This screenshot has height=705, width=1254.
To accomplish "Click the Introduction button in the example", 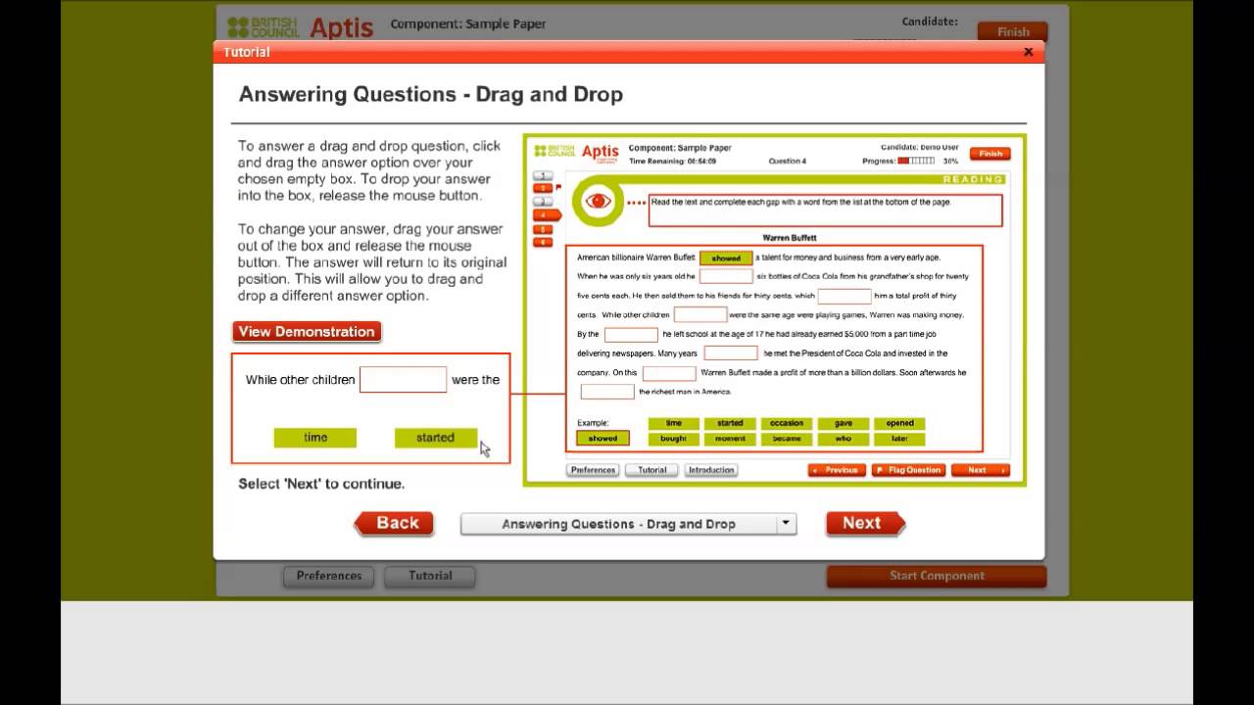I will coord(711,470).
